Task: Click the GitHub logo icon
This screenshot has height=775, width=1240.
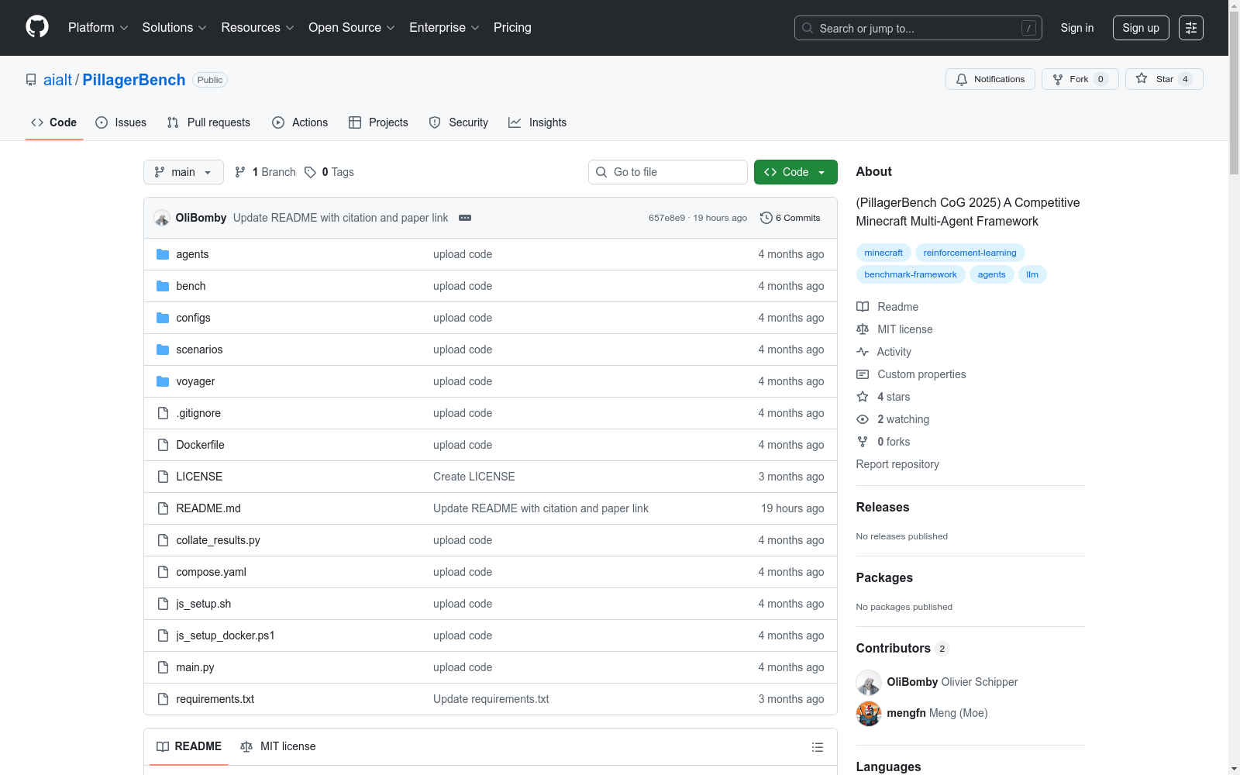Action: 37,27
